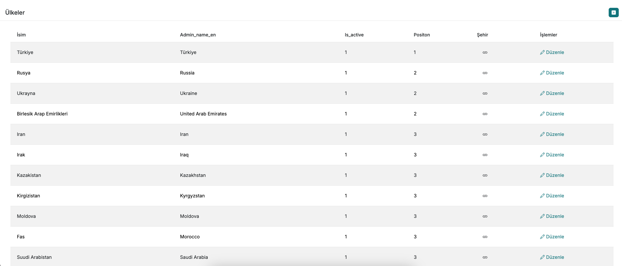Edit the Kirgizistan entry via Düzenle
The height and width of the screenshot is (266, 622).
552,196
